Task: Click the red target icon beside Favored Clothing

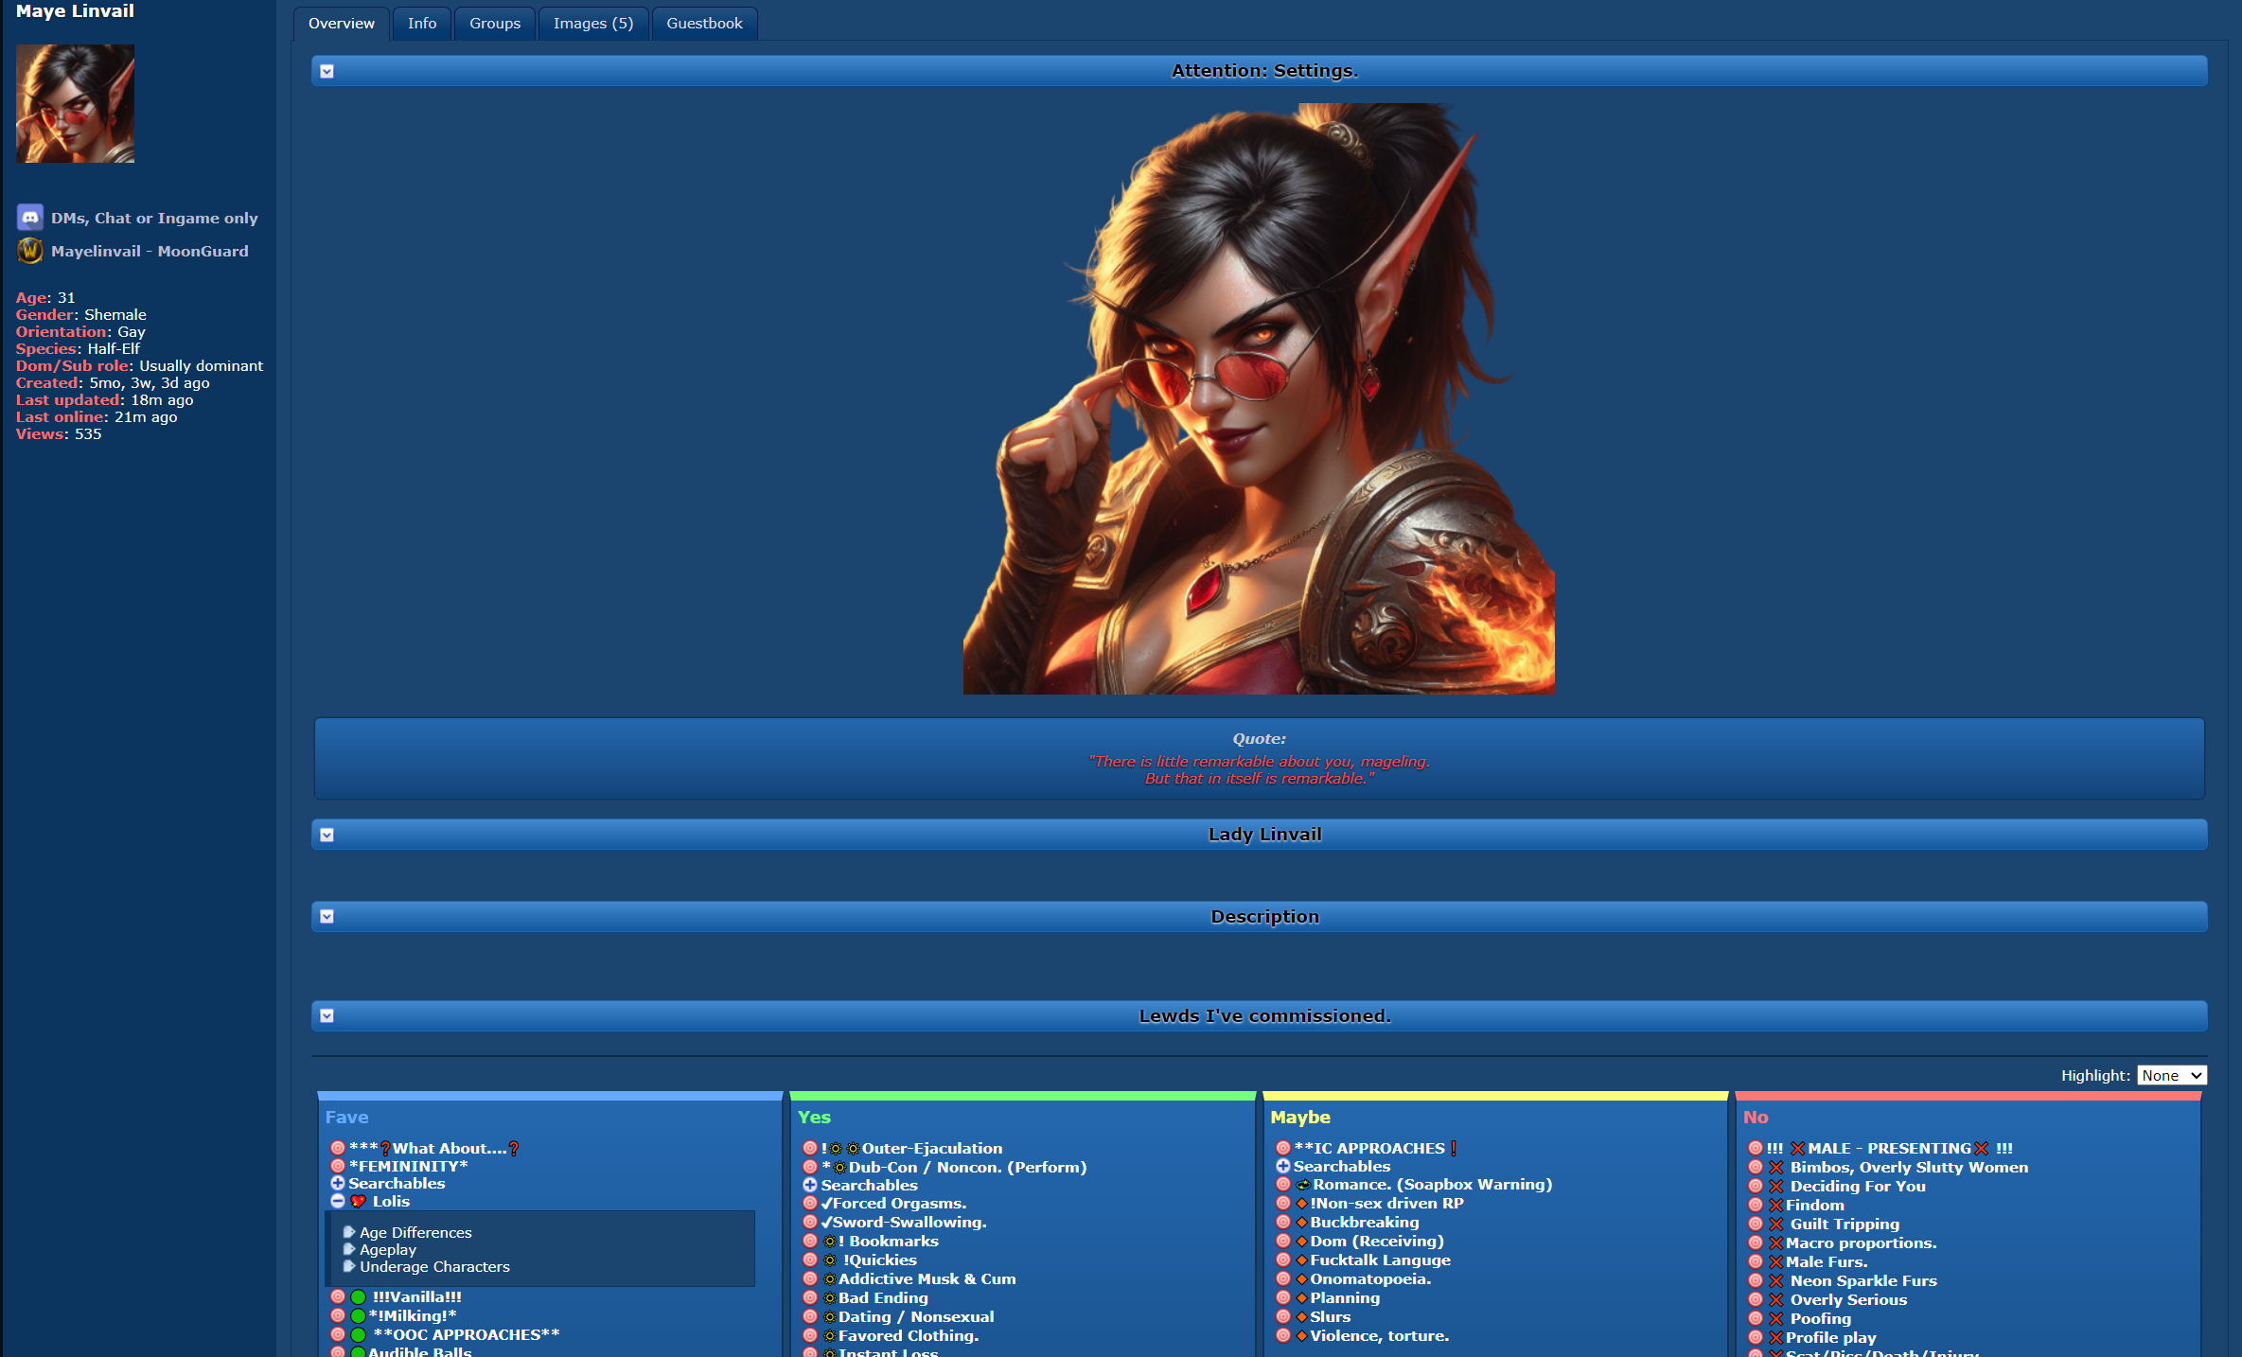Action: (809, 1336)
